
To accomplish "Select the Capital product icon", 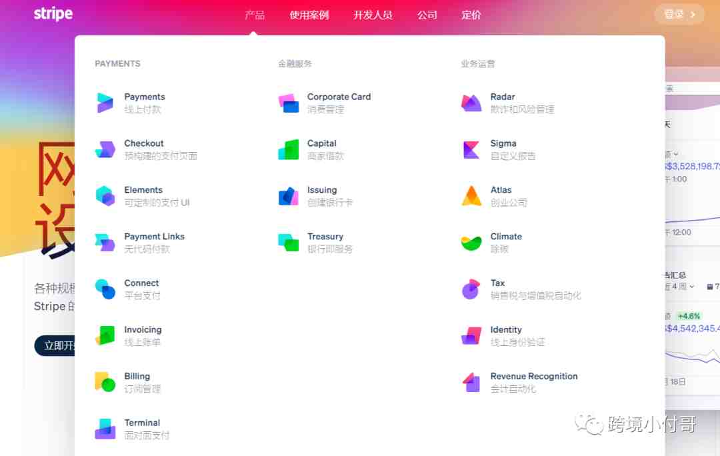I will [289, 150].
